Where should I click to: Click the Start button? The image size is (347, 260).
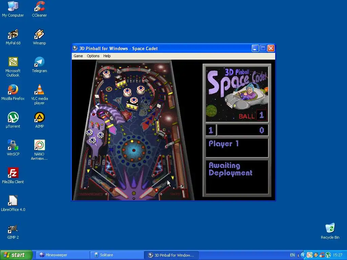click(x=16, y=255)
